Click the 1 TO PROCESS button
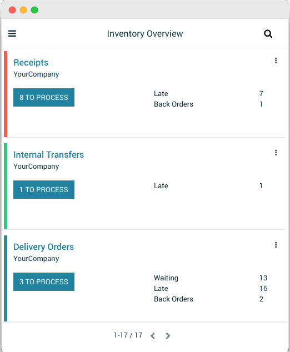This screenshot has height=352, width=290. point(44,189)
